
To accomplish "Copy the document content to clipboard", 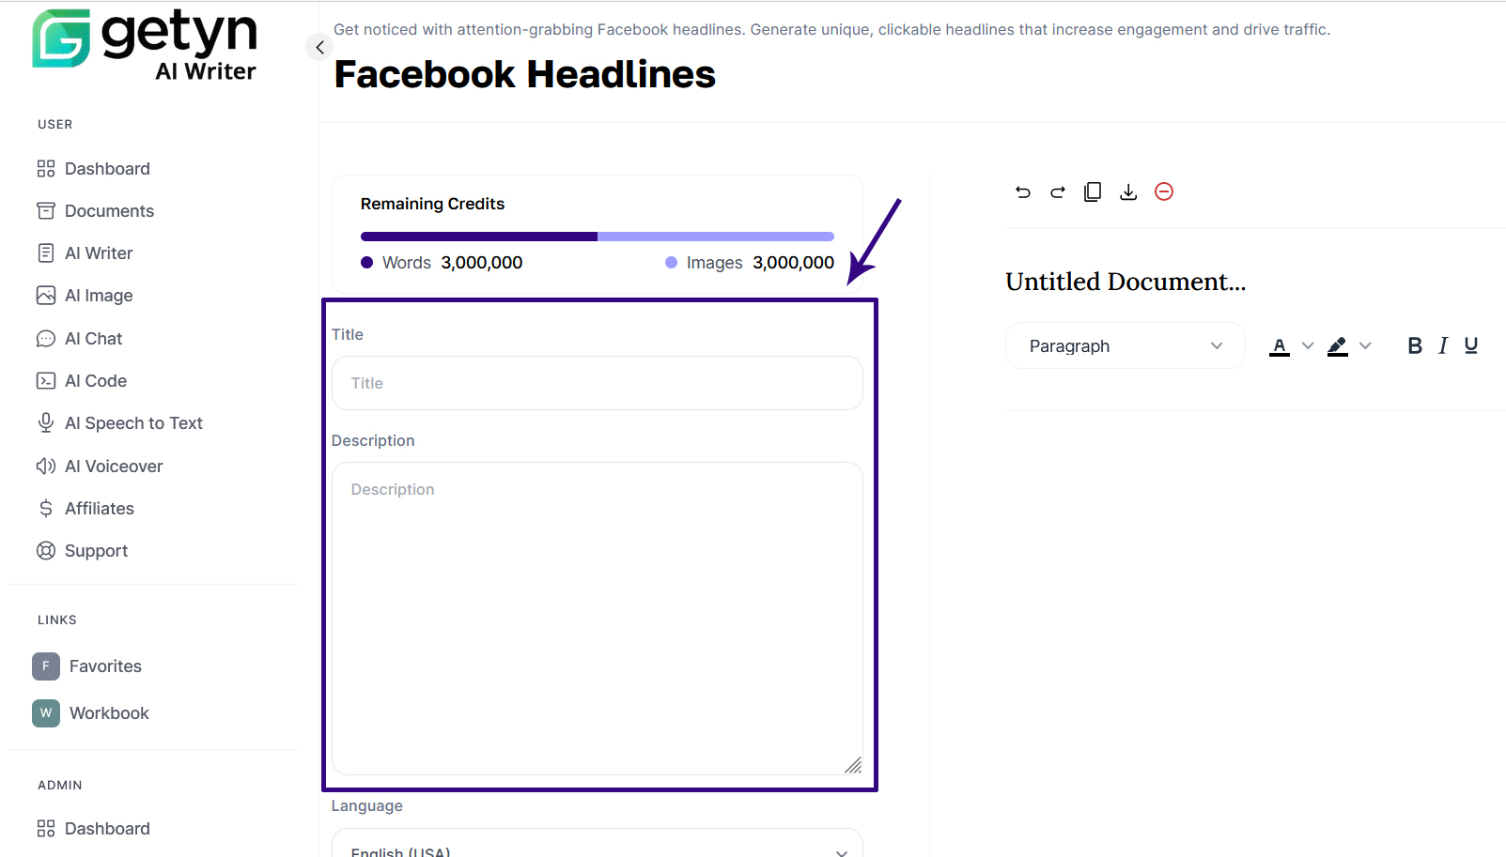I will [1093, 192].
